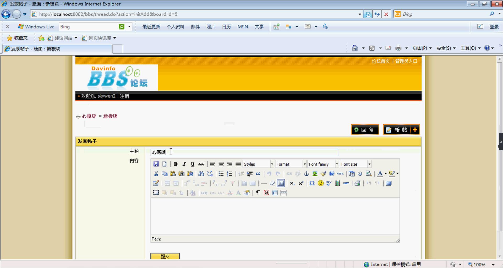
Task: Click 邮件 in Windows Live toolbar
Action: point(195,27)
